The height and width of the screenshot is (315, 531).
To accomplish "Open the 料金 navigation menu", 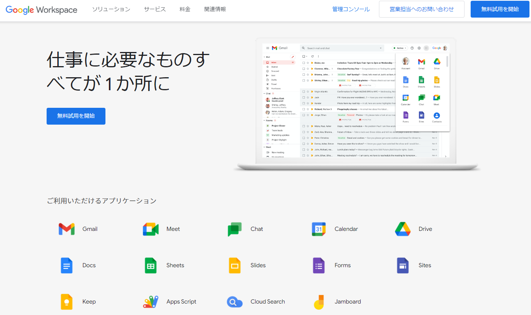I will tap(185, 9).
